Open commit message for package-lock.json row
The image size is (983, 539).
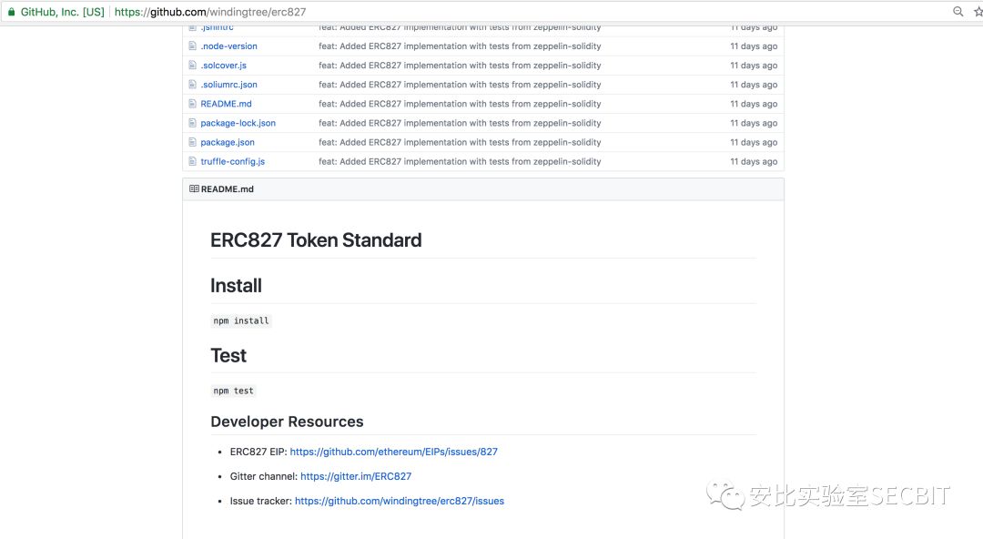click(x=460, y=123)
